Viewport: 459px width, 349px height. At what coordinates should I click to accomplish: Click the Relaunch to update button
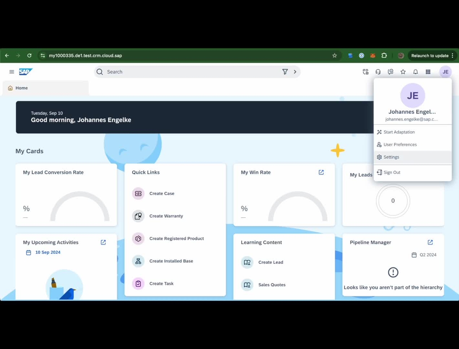click(x=430, y=55)
